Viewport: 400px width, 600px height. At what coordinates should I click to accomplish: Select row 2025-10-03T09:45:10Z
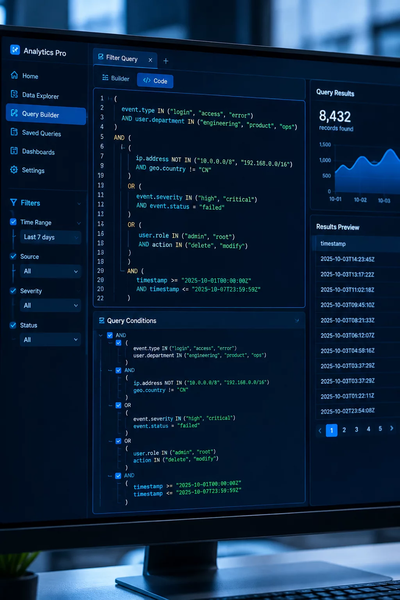point(358,305)
